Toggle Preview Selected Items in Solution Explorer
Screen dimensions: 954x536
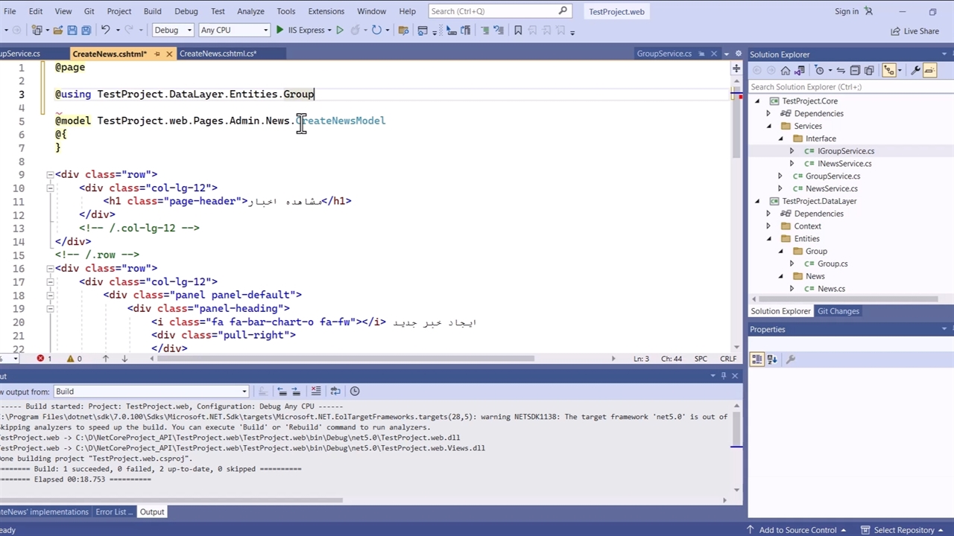click(929, 70)
